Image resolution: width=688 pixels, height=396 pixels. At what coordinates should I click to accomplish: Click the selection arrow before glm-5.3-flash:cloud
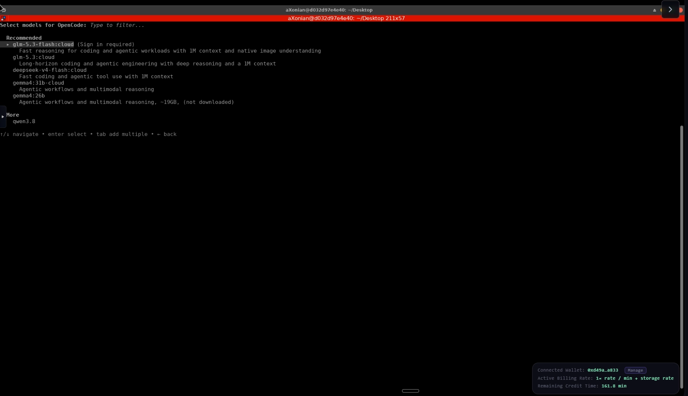[x=8, y=44]
